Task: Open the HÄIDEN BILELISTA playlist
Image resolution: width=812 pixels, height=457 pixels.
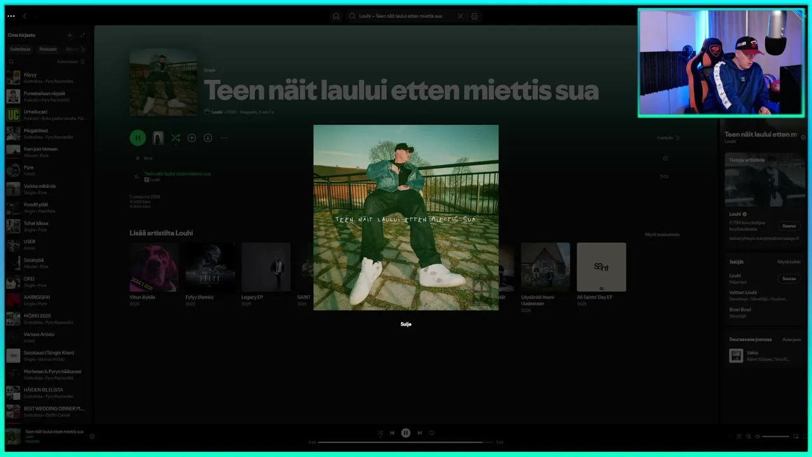Action: pos(47,393)
